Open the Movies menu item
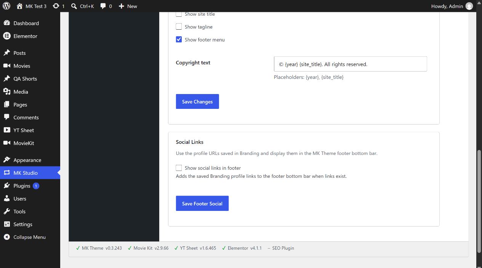Screen dimensions: 482x268 coord(30,66)
